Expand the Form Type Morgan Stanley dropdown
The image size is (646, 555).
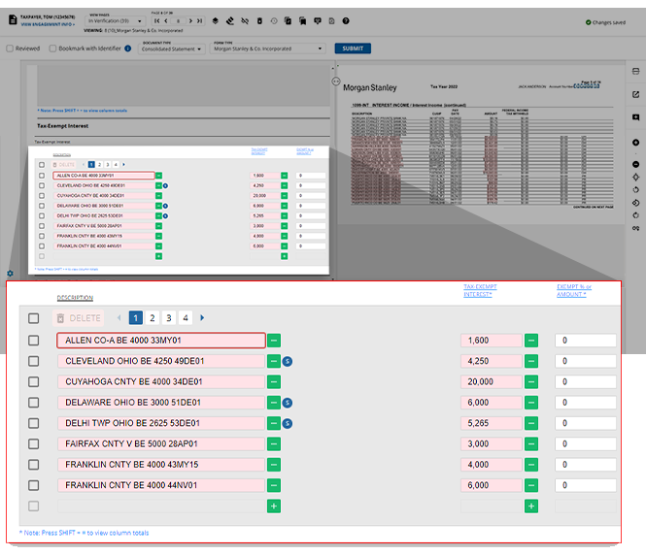pos(265,49)
